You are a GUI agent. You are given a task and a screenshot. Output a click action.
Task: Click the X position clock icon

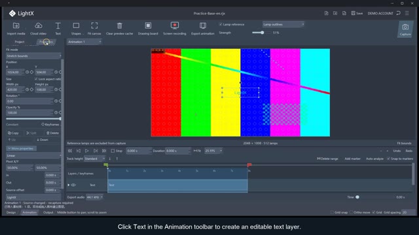pyautogui.click(x=27, y=72)
